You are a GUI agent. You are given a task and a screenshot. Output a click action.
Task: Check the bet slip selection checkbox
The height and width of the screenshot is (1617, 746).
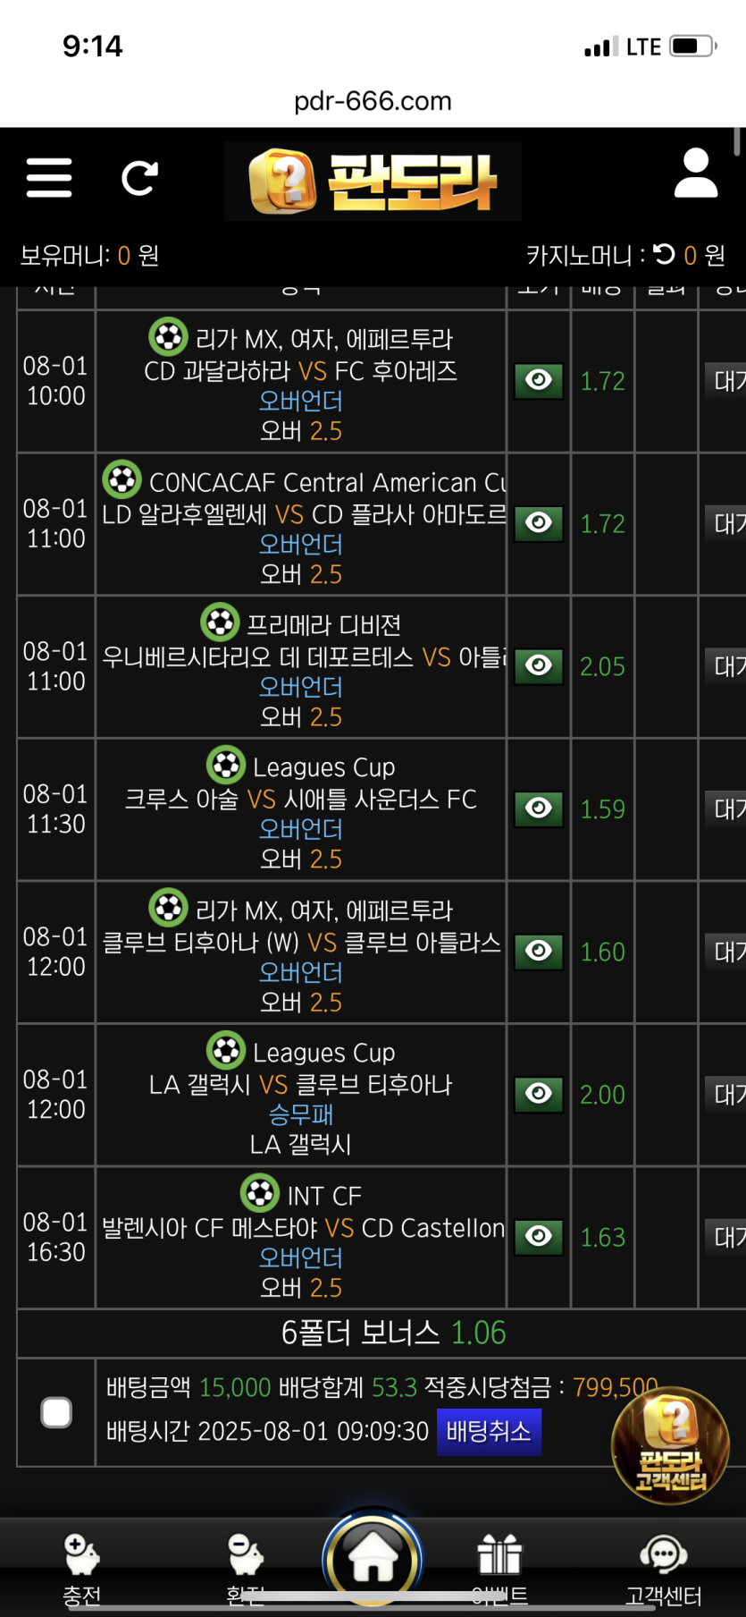coord(56,1412)
